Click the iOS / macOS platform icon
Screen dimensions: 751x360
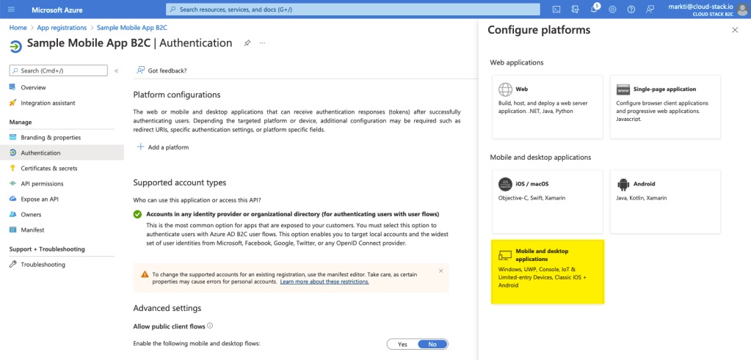505,184
